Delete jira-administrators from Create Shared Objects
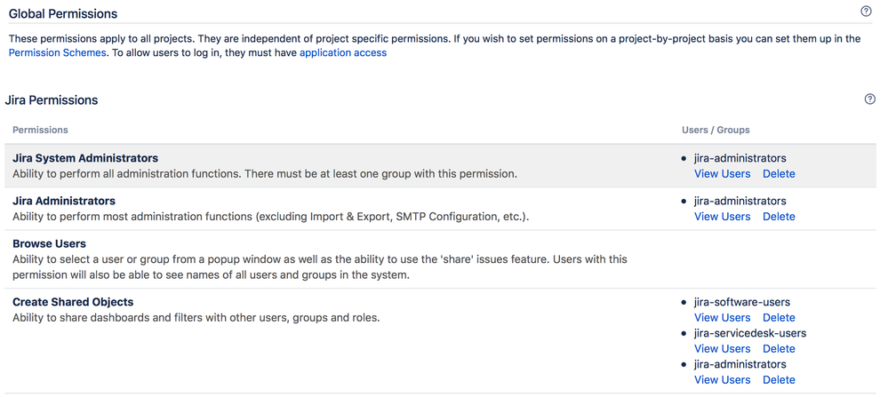Image resolution: width=888 pixels, height=397 pixels. click(x=779, y=380)
